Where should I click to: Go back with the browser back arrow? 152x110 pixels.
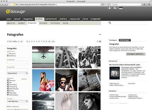coord(2,4)
